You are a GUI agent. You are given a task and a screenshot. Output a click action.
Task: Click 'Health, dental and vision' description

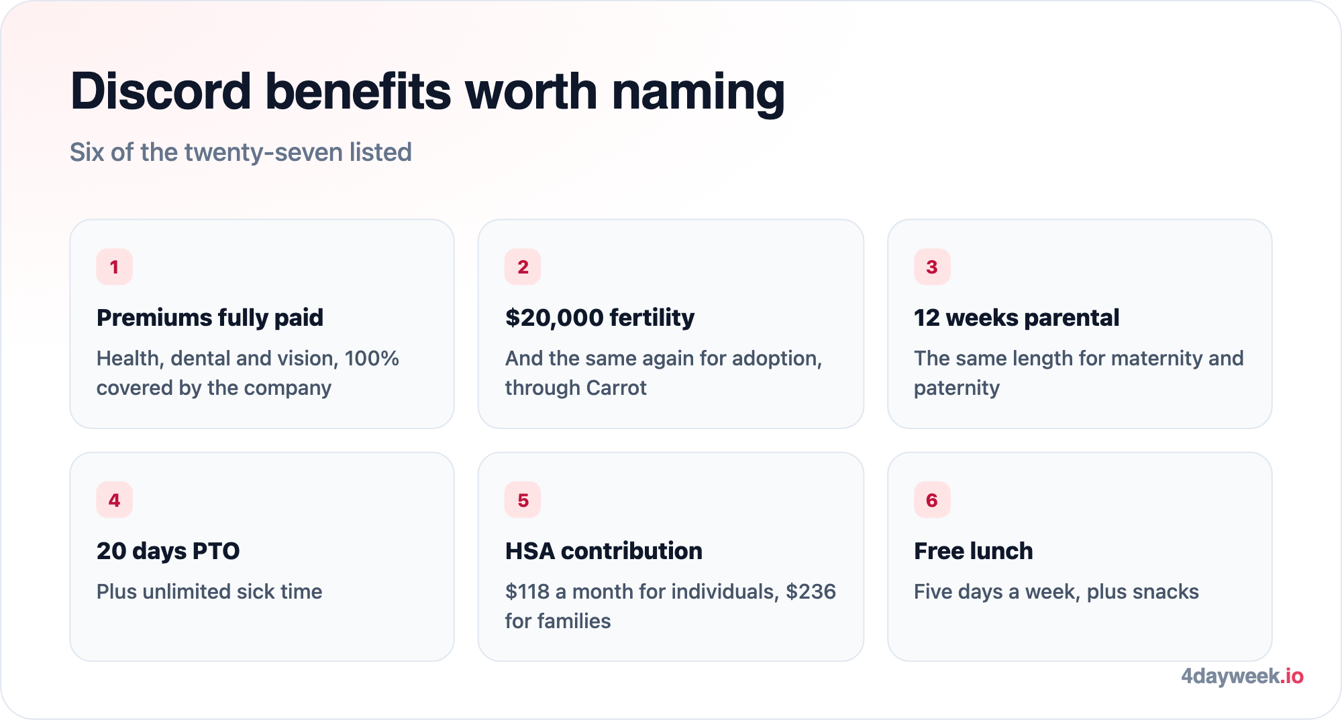point(217,359)
